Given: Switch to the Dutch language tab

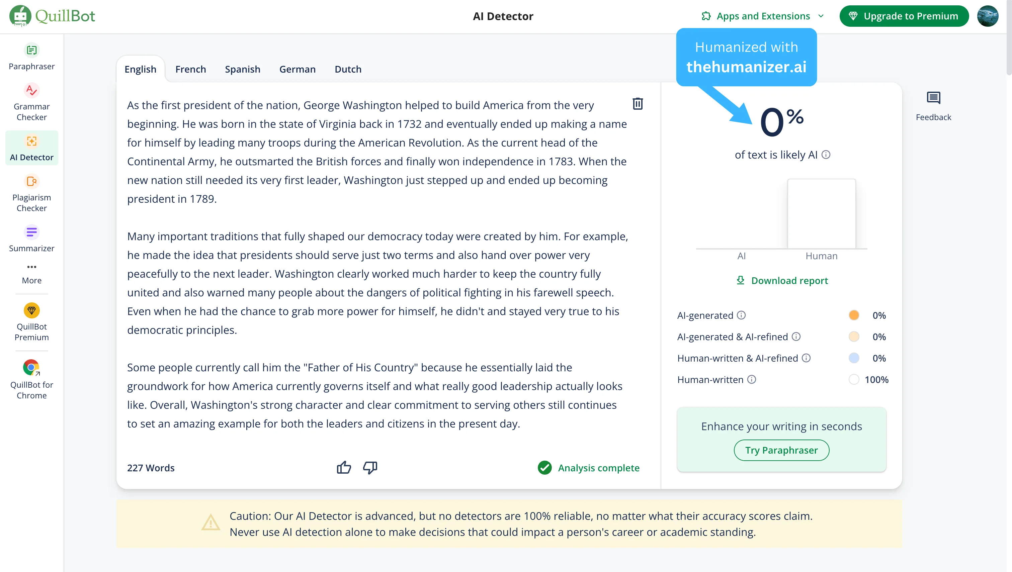Looking at the screenshot, I should click(x=348, y=69).
